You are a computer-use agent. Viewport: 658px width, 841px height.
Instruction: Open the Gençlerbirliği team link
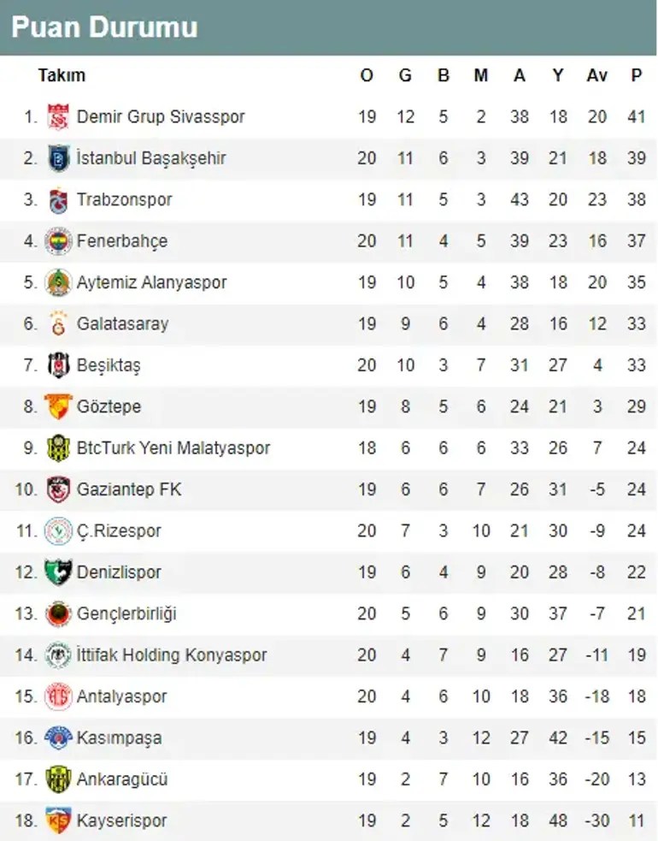coord(126,613)
